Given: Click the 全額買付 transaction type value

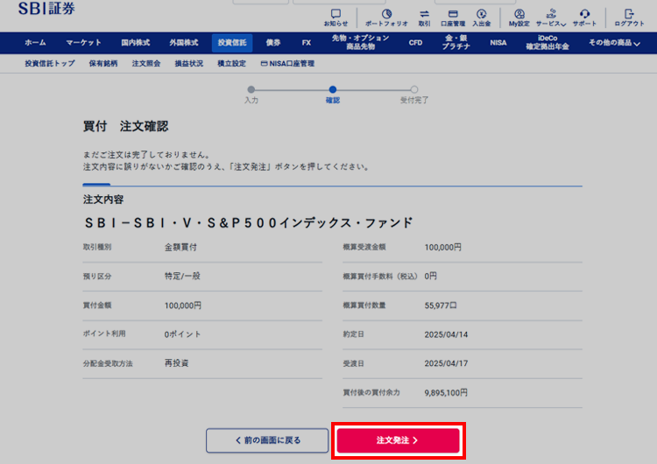Looking at the screenshot, I should click(180, 247).
